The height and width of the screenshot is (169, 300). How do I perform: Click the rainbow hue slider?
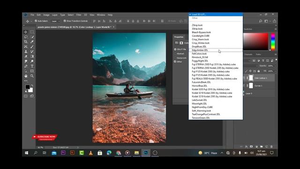click(273, 42)
